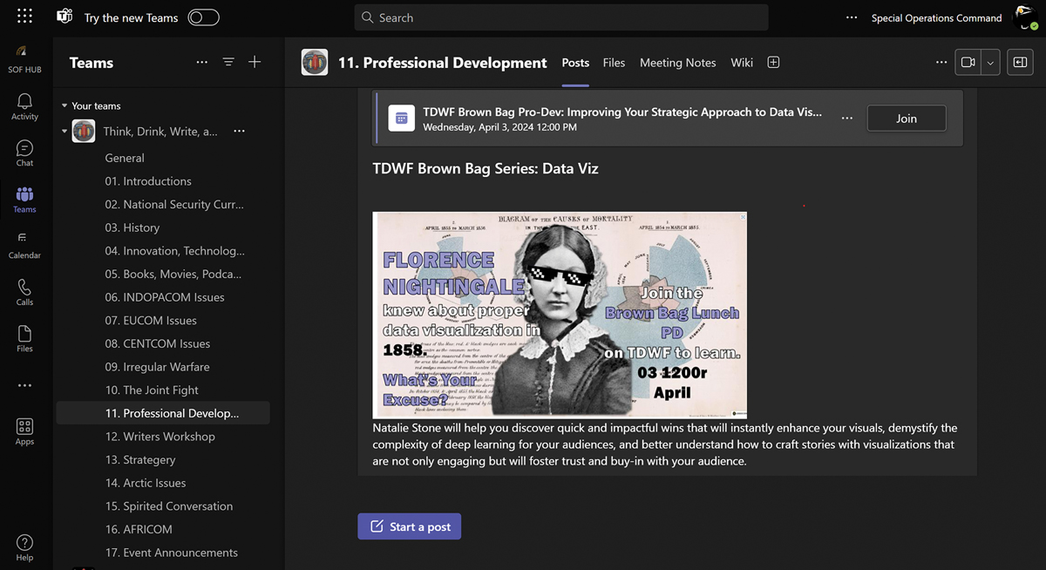1046x570 pixels.
Task: Toggle the Try the new Teams switch
Action: point(204,17)
